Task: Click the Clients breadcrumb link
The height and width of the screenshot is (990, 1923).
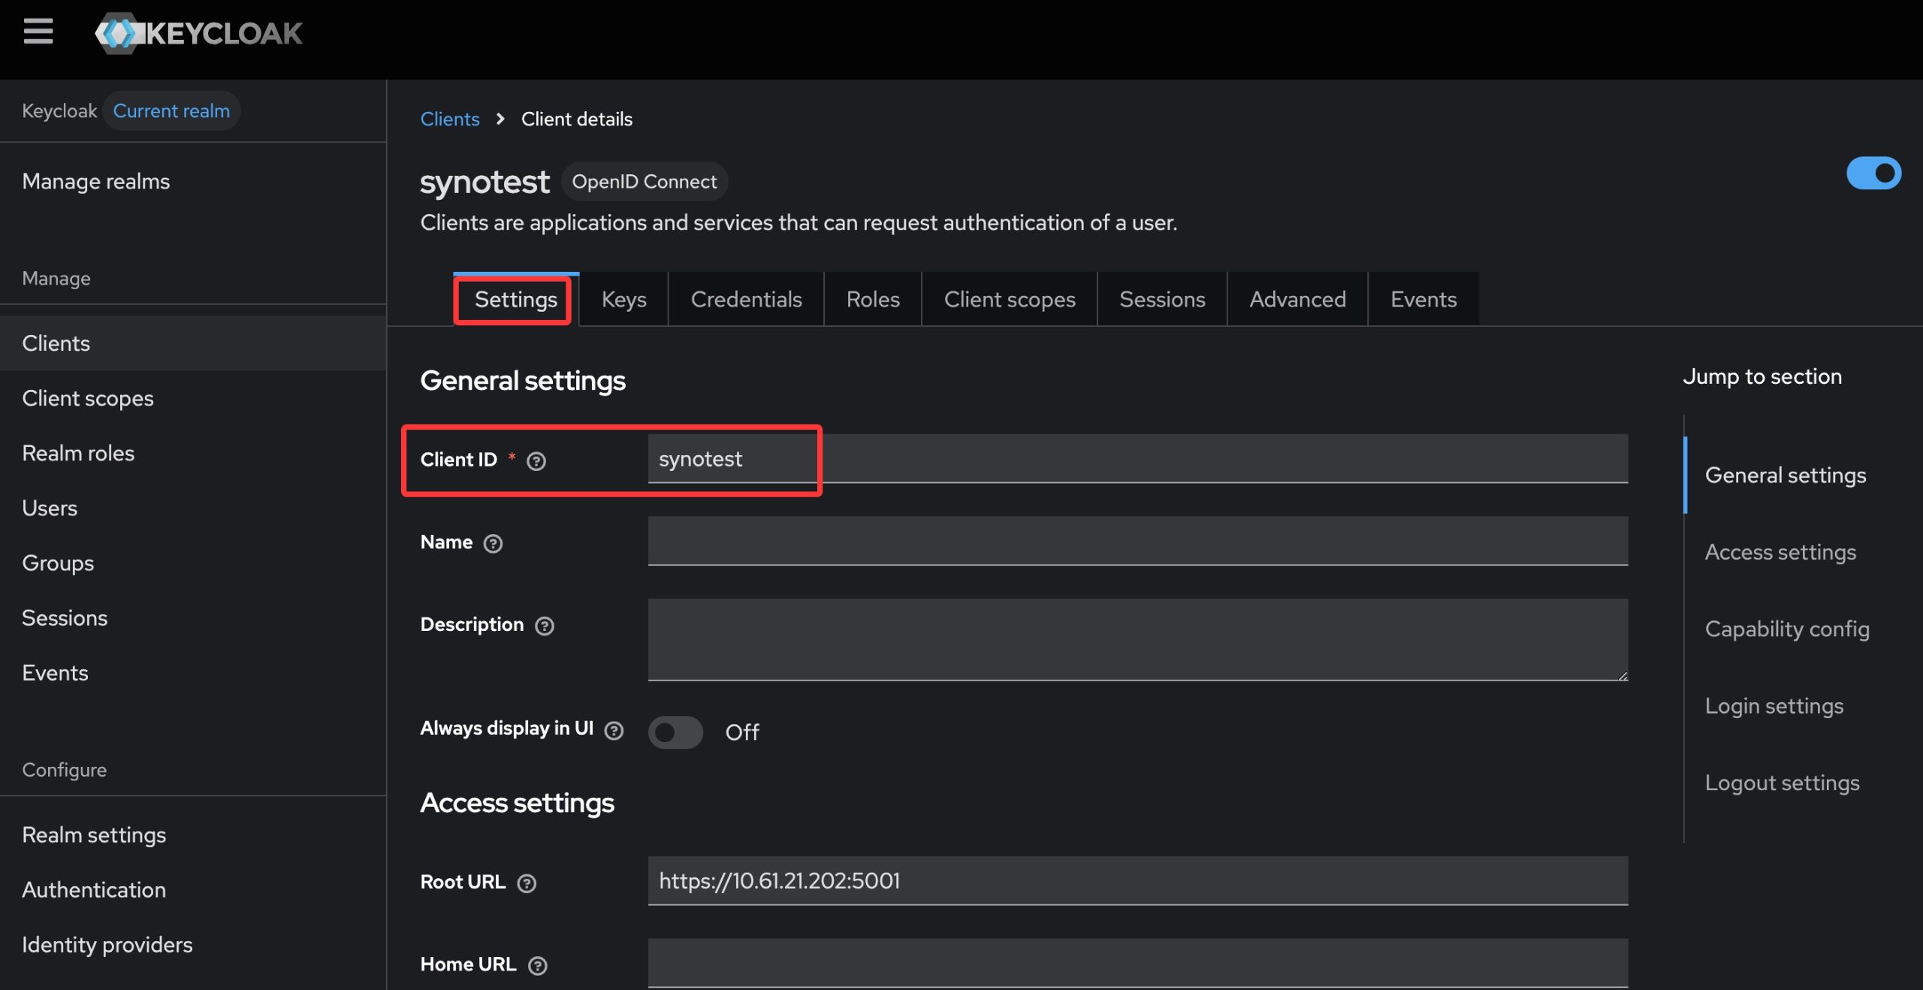Action: [x=450, y=119]
